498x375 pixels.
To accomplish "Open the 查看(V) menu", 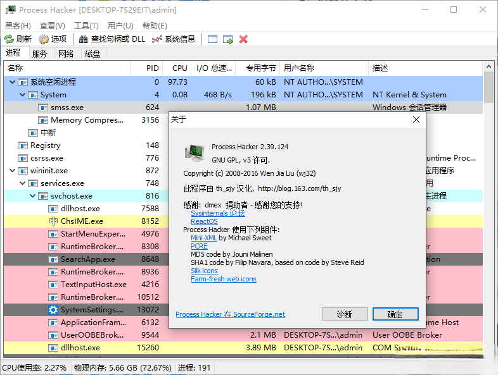I will point(53,26).
